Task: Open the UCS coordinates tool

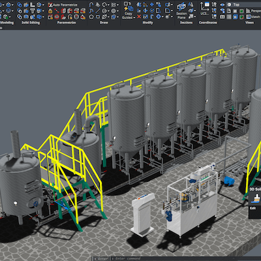Action: (204, 9)
